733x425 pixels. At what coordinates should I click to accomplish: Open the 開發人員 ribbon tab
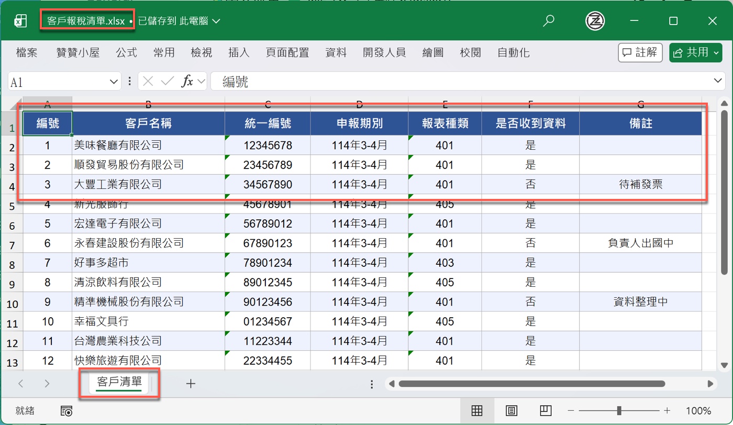coord(384,52)
